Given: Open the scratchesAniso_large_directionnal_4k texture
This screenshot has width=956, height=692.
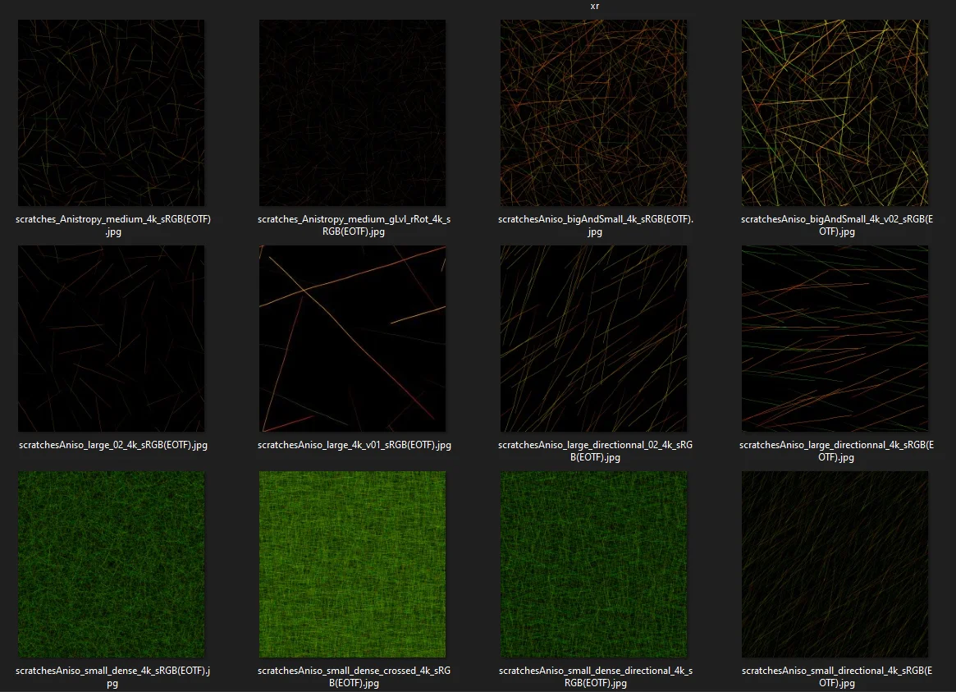Looking at the screenshot, I should (x=835, y=338).
